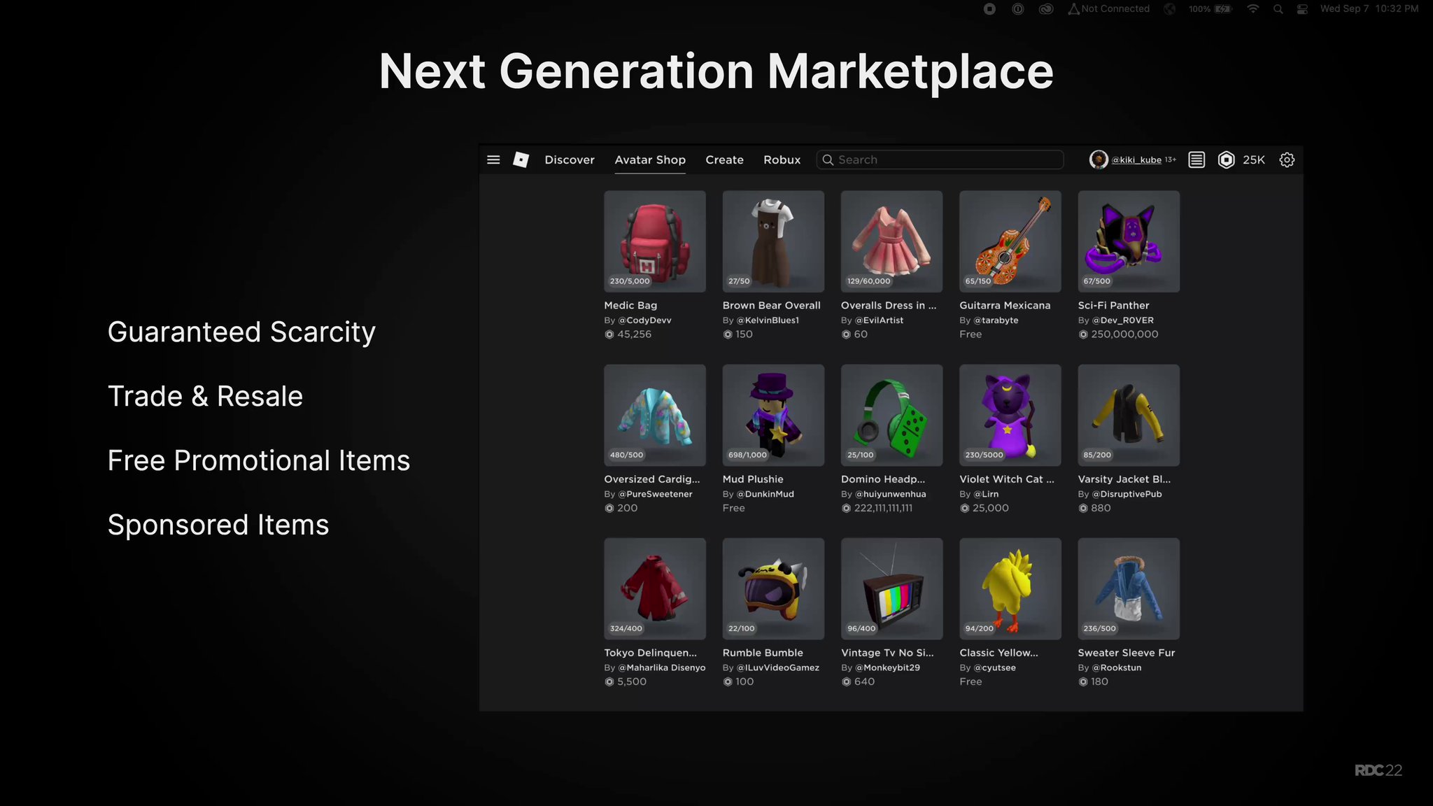
Task: Open the Vintage Tv thumbnail
Action: coord(891,588)
